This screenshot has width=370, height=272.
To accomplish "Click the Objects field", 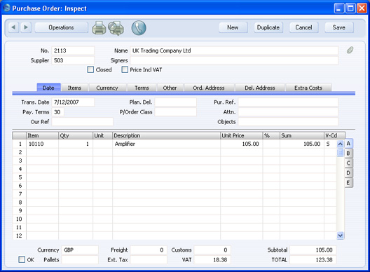I will pyautogui.click(x=288, y=122).
